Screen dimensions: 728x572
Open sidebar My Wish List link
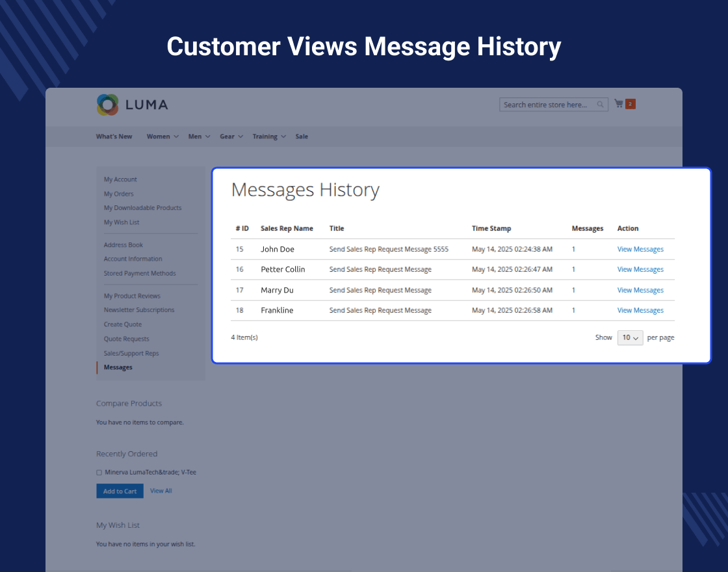122,222
